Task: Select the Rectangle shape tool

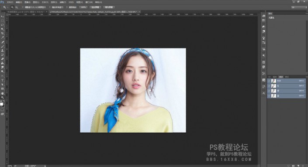Action: (2, 89)
